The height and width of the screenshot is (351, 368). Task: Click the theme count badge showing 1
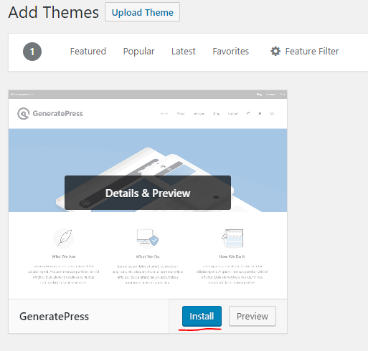click(x=32, y=52)
